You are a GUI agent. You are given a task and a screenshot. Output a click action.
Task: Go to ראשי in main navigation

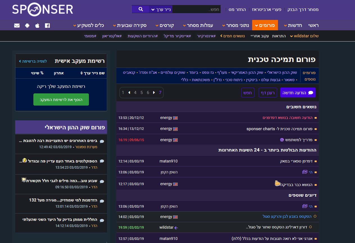pos(313,25)
